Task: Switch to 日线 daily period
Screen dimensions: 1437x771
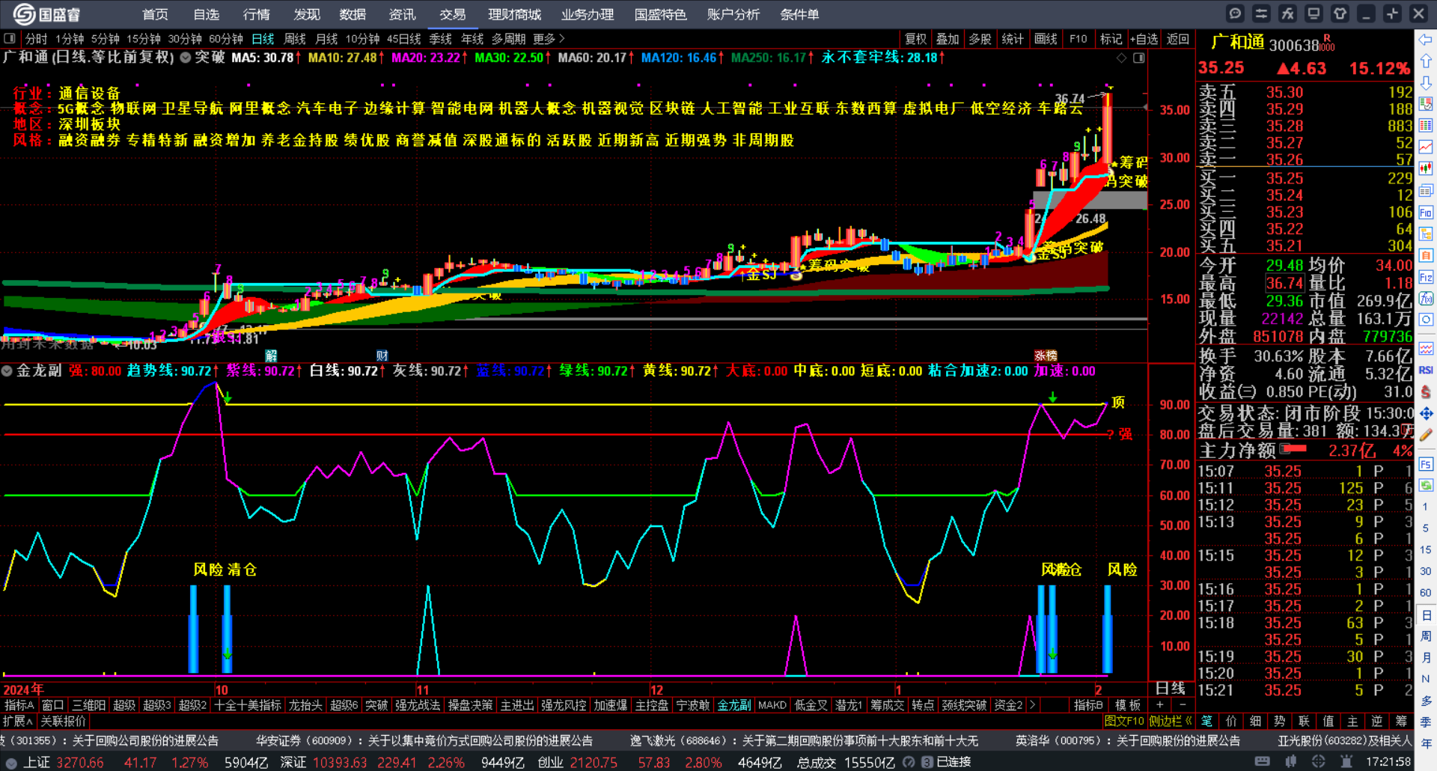Action: 263,39
